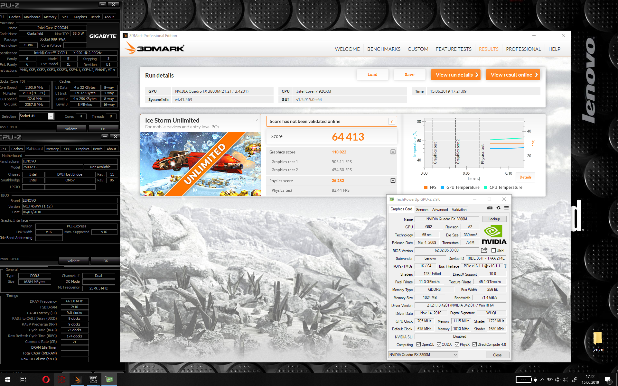Image resolution: width=618 pixels, height=386 pixels.
Task: Toggle the PhysX checkbox
Action: [x=457, y=345]
